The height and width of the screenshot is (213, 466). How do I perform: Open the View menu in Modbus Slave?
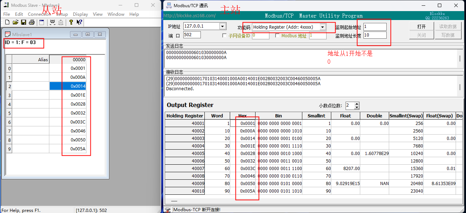pyautogui.click(x=98, y=14)
